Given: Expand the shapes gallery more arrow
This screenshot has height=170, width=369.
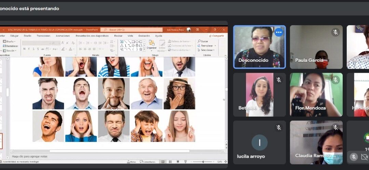Looking at the screenshot, I should click(144, 49).
